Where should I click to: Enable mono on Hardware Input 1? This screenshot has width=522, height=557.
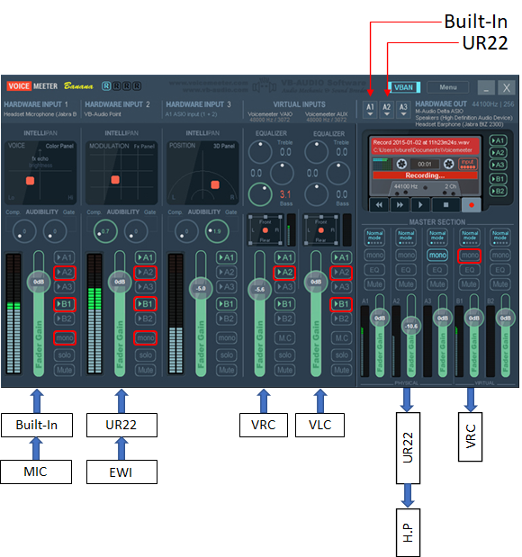point(65,337)
